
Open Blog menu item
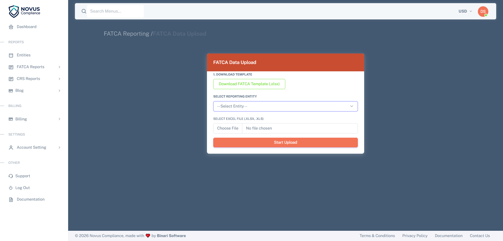tap(19, 90)
